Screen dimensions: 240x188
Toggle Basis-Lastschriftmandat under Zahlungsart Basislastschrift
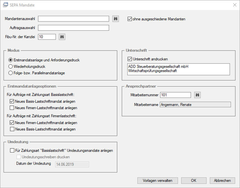coord(12,101)
